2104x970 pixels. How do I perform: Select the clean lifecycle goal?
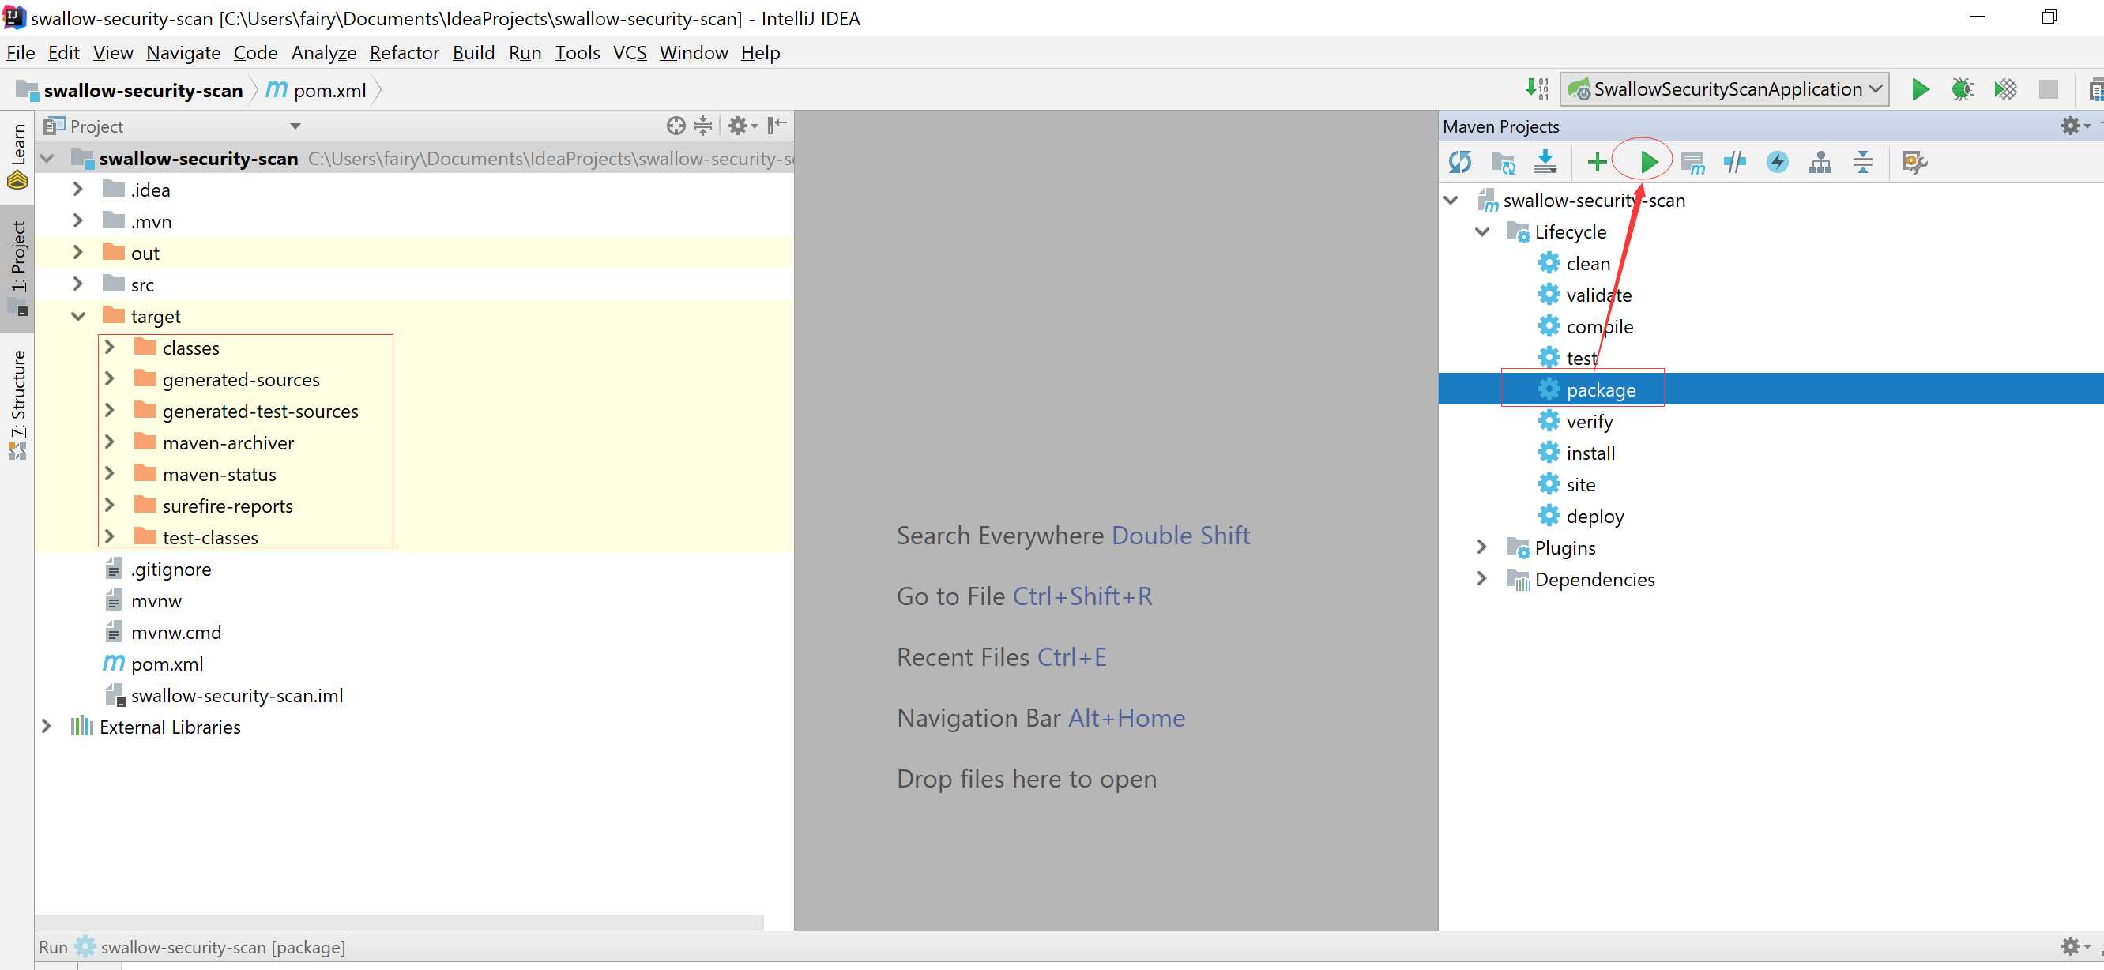1574,263
